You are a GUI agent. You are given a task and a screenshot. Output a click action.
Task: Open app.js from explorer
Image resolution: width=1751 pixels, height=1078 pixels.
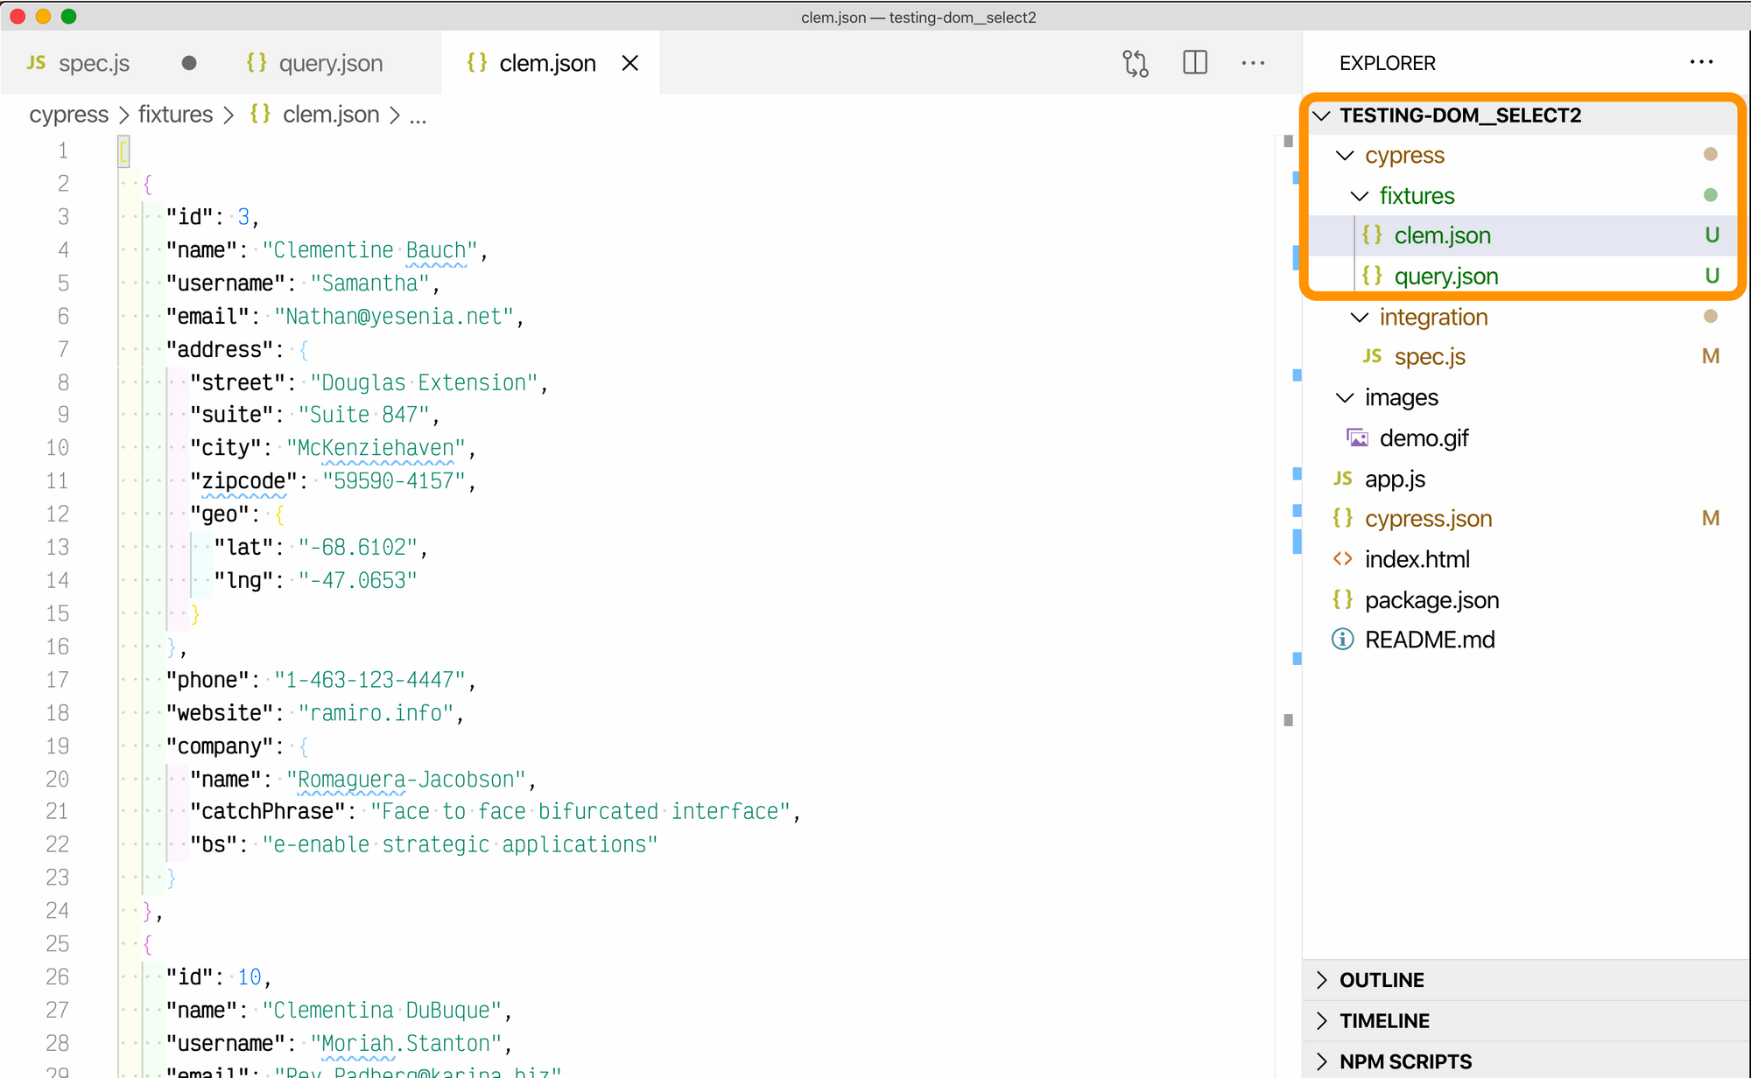[1395, 479]
